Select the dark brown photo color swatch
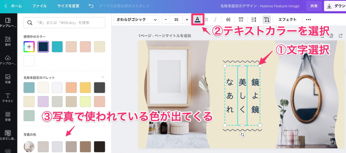This screenshot has height=153, width=346. tap(100, 147)
